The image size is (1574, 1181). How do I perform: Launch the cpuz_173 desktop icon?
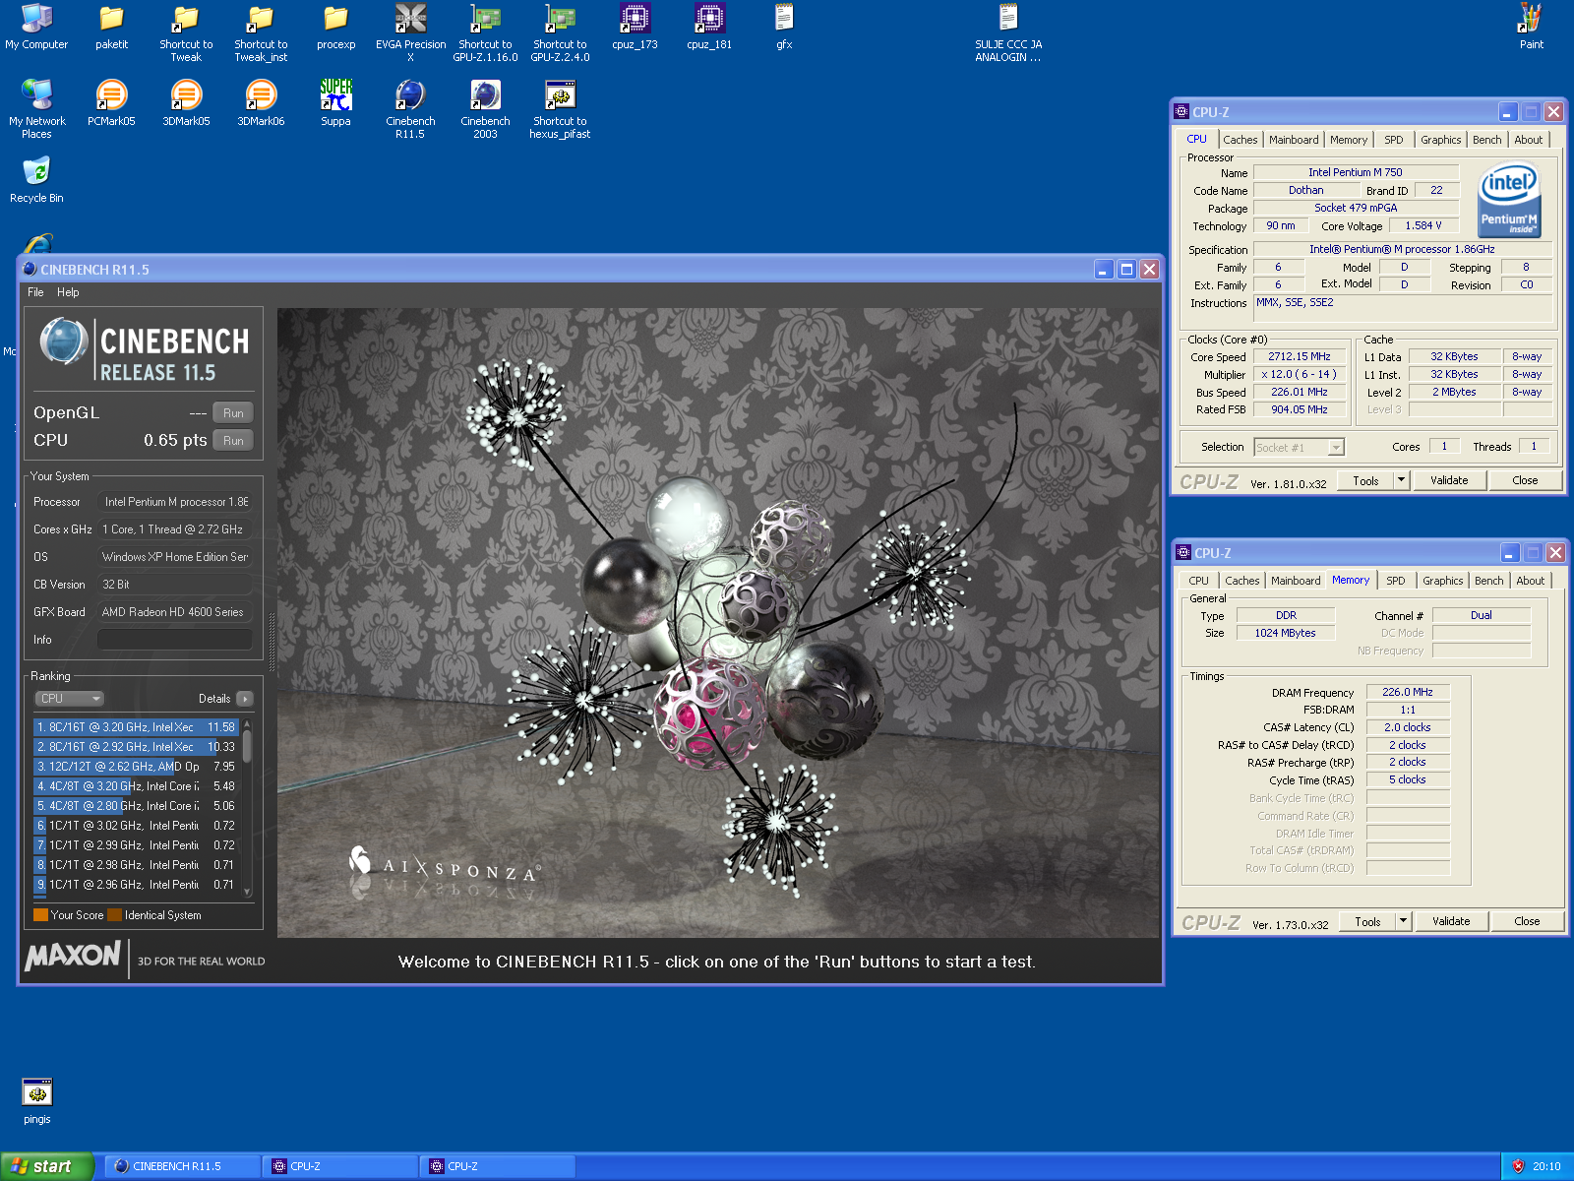(x=635, y=27)
